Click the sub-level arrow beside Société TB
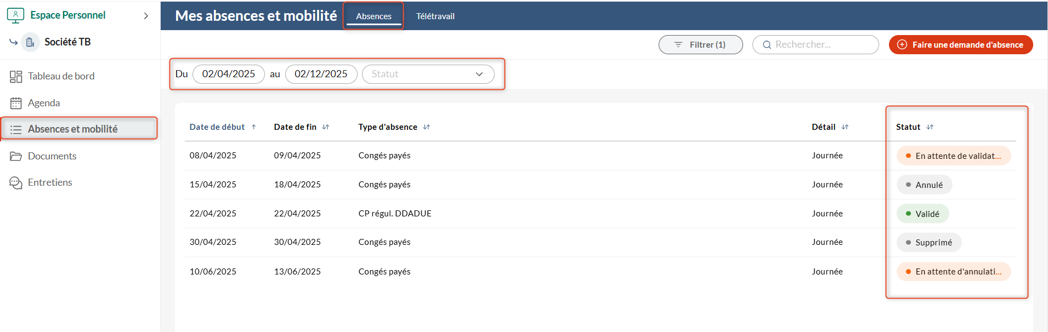Viewport: 1048px width, 332px height. tap(14, 42)
